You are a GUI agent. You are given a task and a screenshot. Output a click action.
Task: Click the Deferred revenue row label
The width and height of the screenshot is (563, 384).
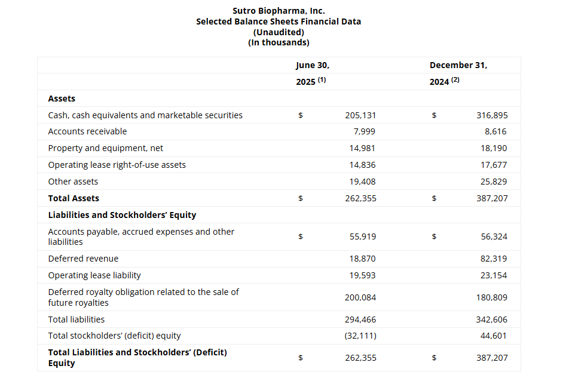click(x=83, y=259)
